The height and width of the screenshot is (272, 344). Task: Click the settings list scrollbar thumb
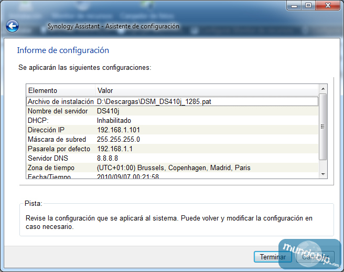click(x=322, y=127)
